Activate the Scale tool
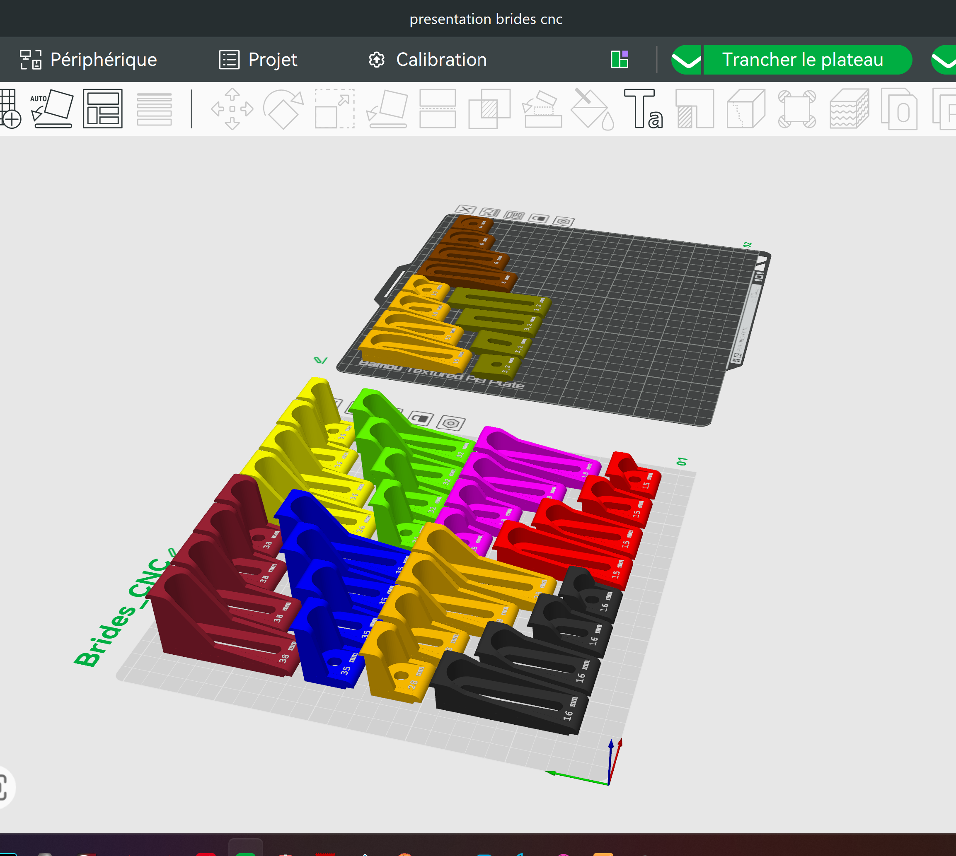956x856 pixels. pyautogui.click(x=335, y=109)
